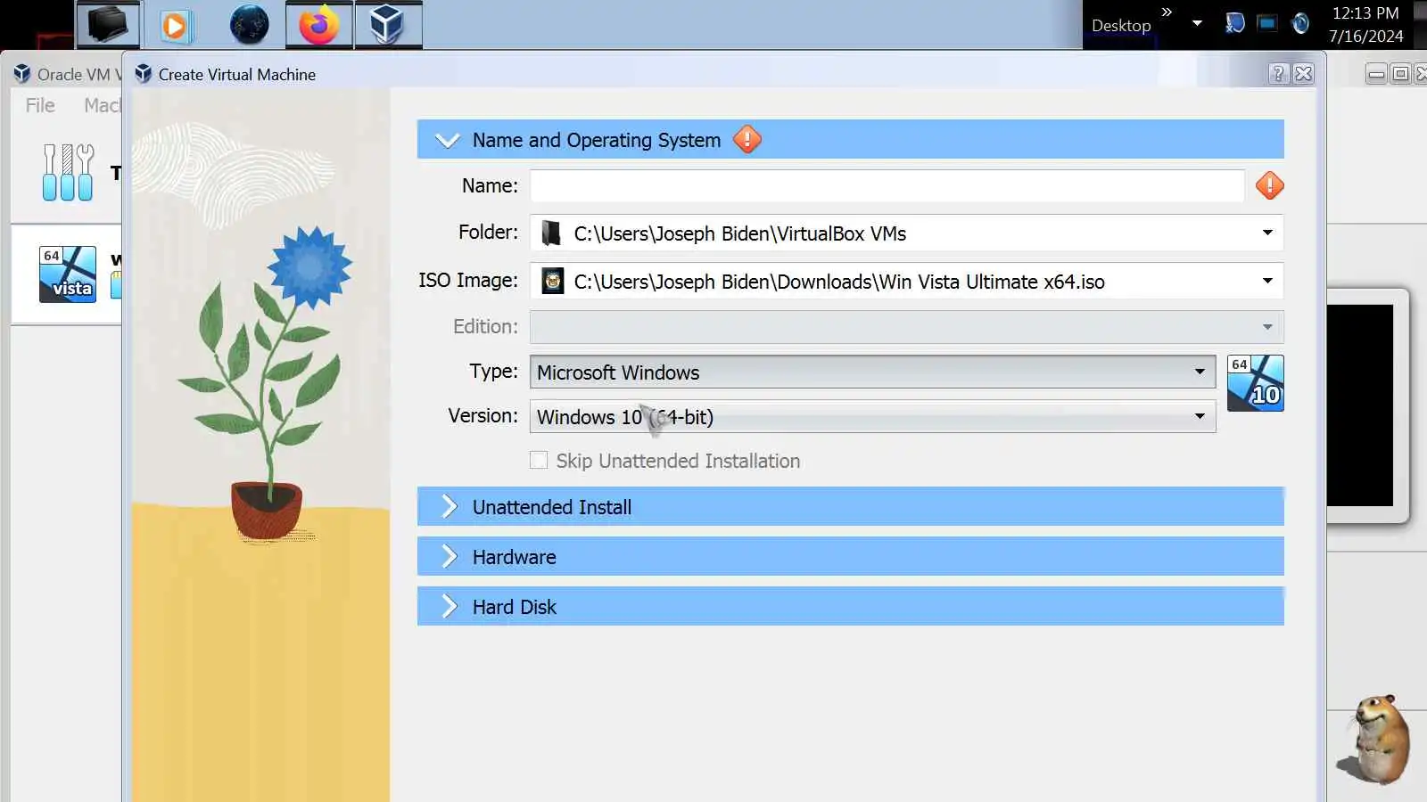Click the VM preview thumbnail in Manager window
Viewport: 1427px width, 802px height.
[x=1359, y=405]
